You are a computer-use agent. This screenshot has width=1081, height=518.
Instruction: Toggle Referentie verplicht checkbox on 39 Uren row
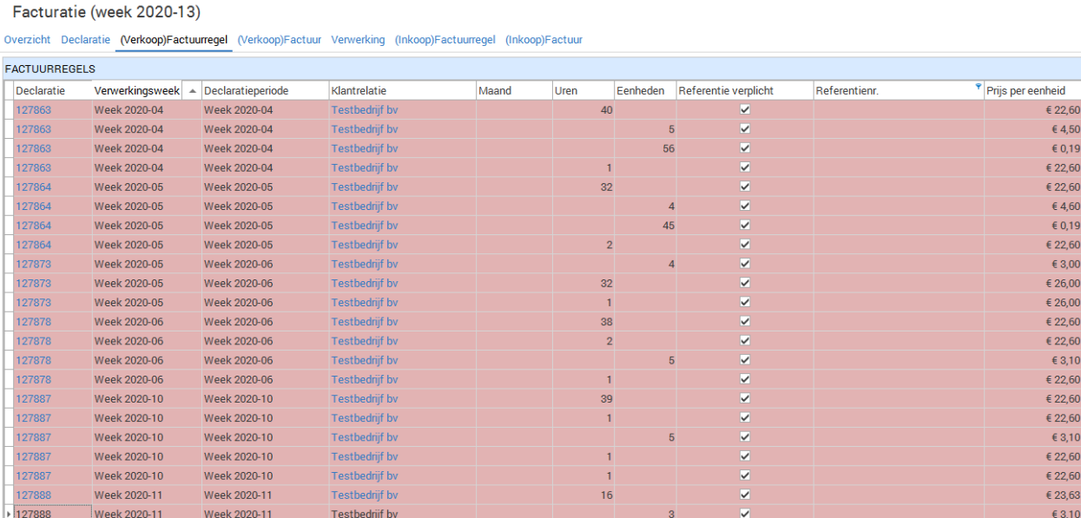(744, 399)
